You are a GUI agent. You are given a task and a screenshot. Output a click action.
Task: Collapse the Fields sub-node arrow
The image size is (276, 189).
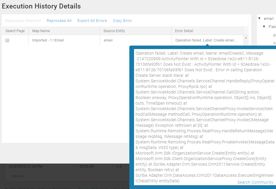tap(264, 27)
